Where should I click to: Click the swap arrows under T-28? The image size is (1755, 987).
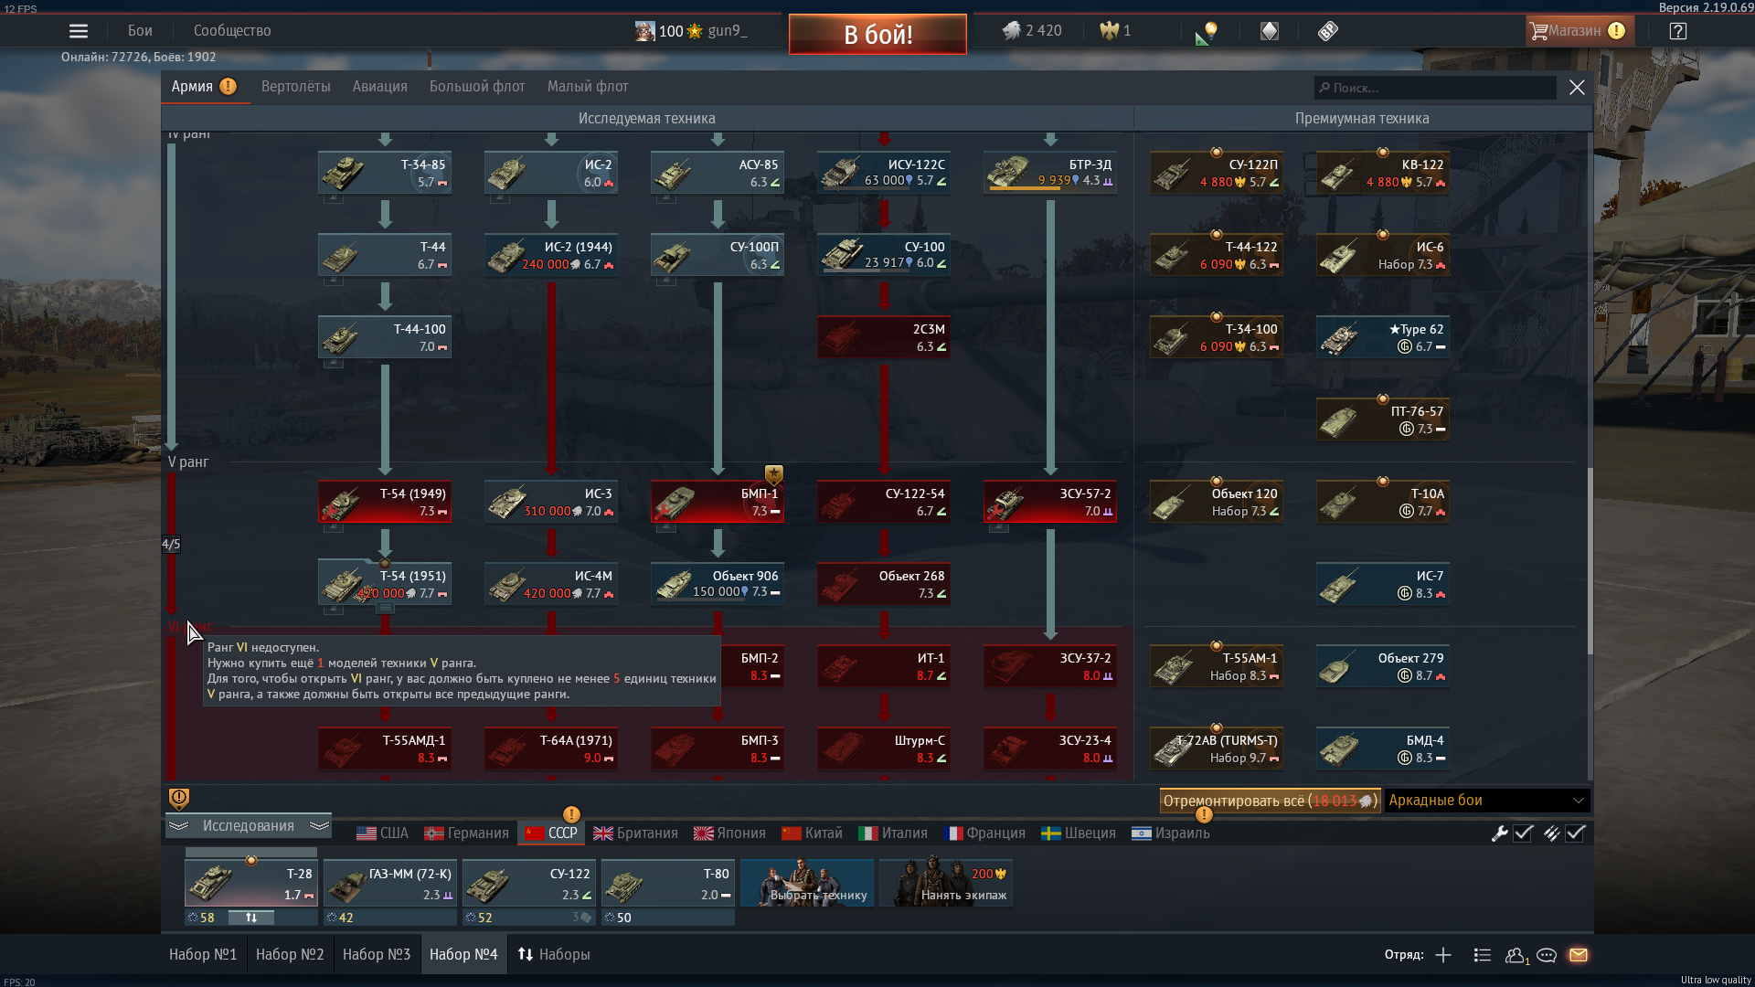click(251, 918)
